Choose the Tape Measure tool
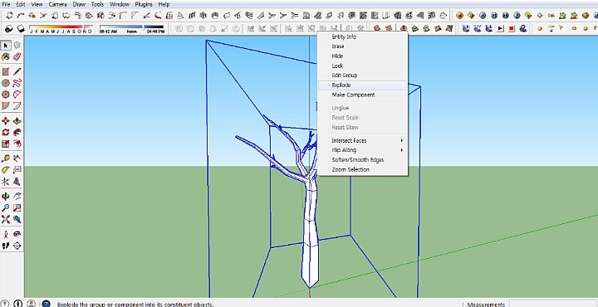 click(x=6, y=158)
